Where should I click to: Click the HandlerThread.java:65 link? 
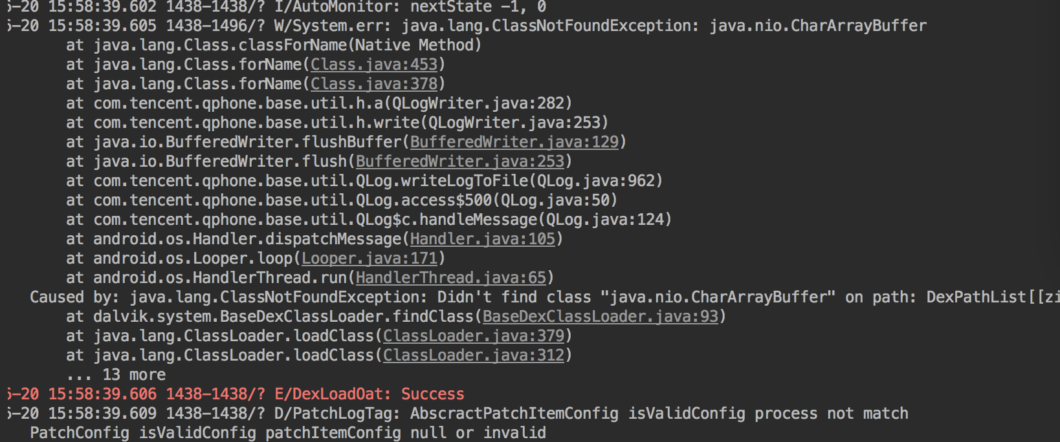click(450, 278)
